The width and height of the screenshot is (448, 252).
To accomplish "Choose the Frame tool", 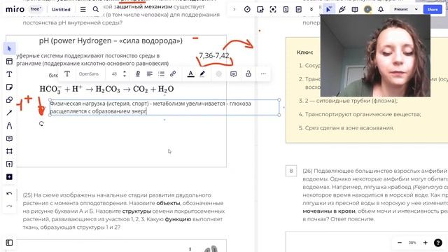I will click(9, 151).
